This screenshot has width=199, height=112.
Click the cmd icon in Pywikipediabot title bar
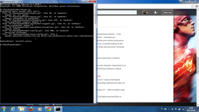click(1, 2)
